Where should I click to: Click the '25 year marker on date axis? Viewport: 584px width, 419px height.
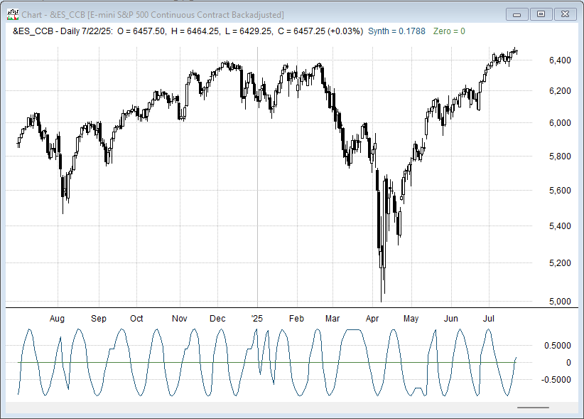(257, 319)
